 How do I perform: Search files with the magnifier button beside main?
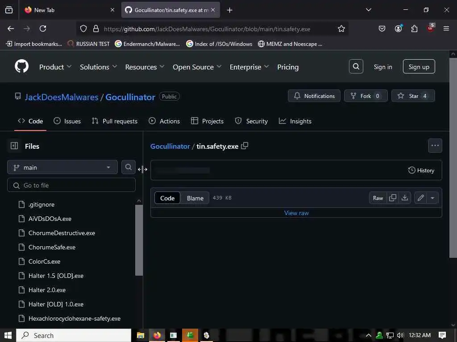pyautogui.click(x=128, y=167)
